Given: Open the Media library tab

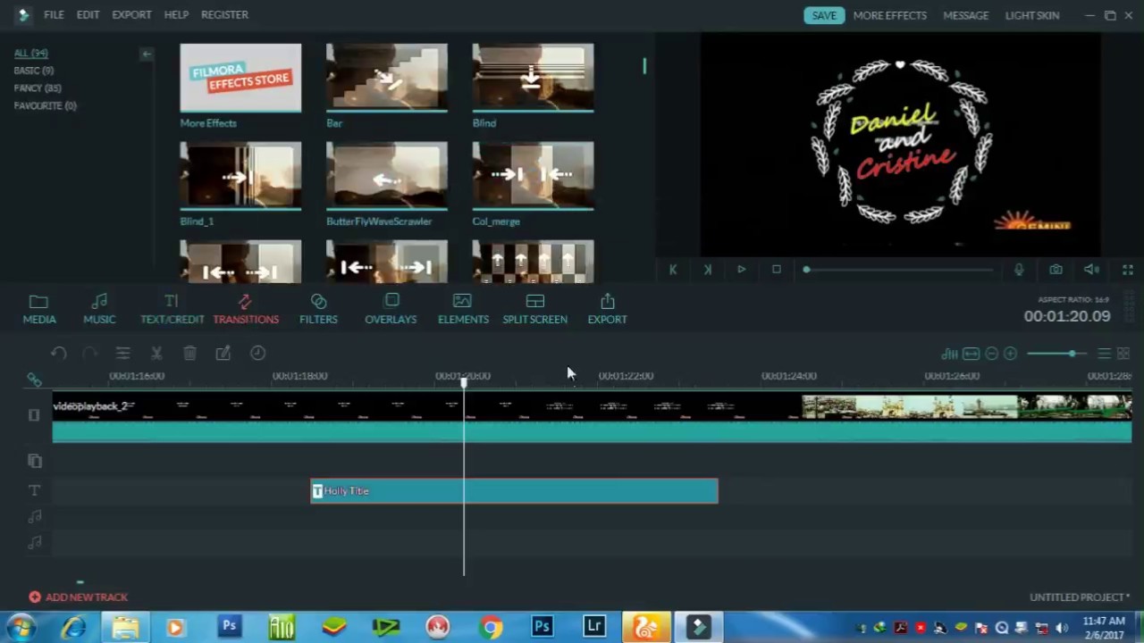Looking at the screenshot, I should click(x=38, y=309).
